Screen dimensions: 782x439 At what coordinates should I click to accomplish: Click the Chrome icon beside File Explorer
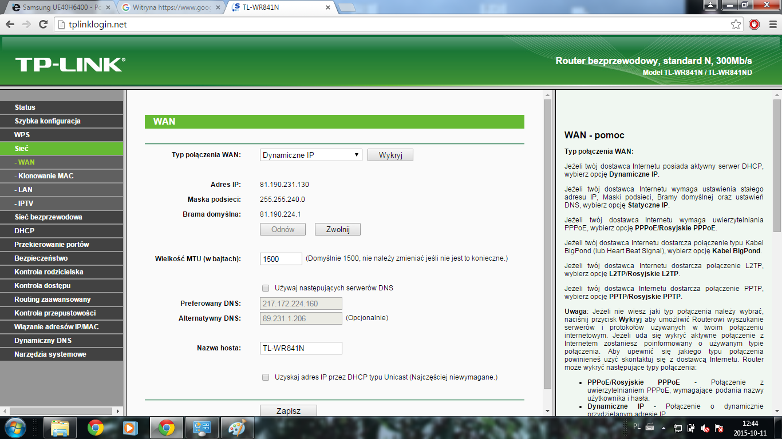[96, 428]
